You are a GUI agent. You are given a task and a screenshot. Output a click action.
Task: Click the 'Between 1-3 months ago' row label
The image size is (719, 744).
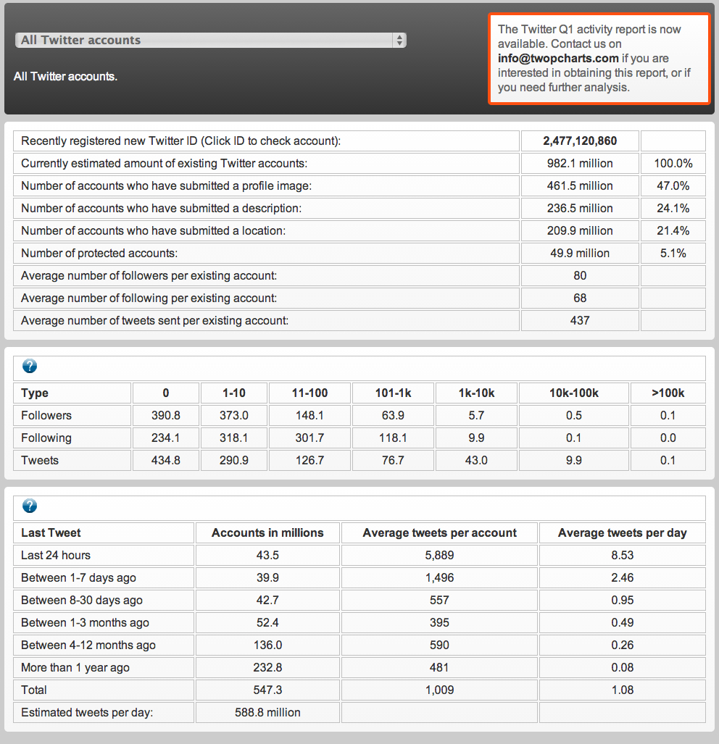click(x=85, y=622)
